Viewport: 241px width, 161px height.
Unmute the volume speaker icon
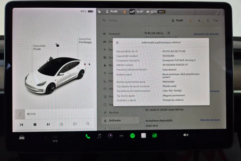186,135
